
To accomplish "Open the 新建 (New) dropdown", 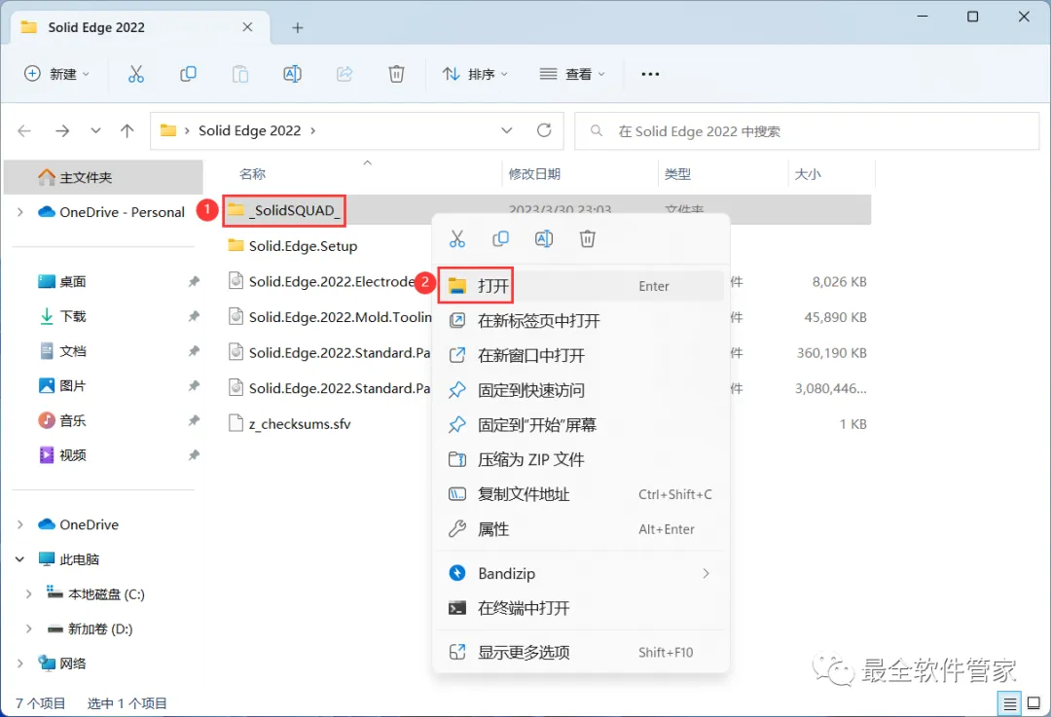I will [56, 74].
